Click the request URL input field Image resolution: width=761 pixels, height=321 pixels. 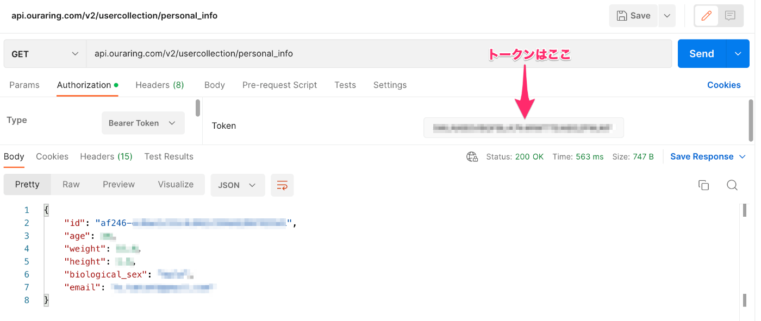click(379, 54)
